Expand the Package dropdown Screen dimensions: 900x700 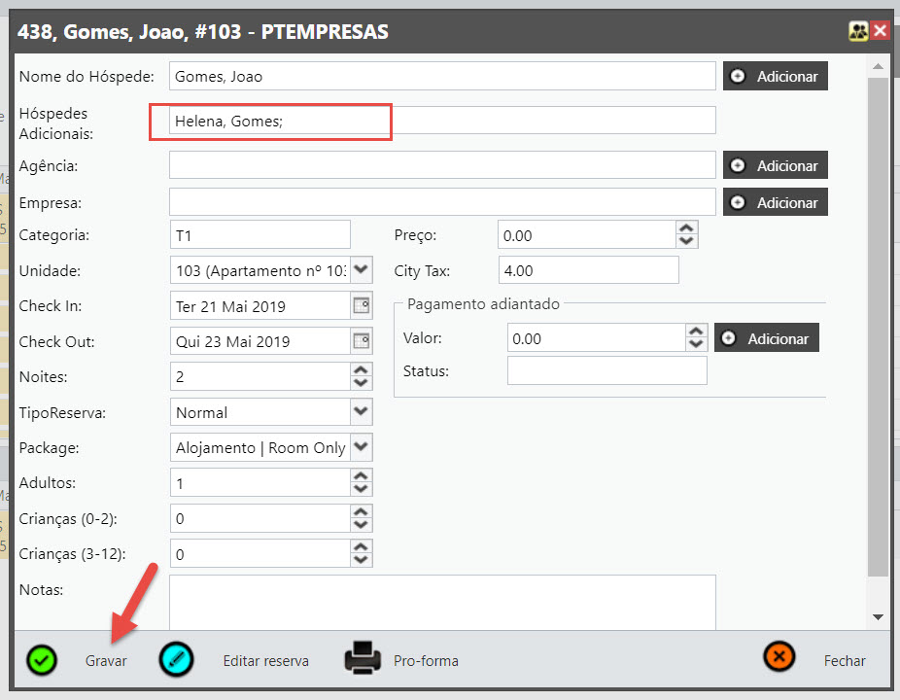(x=361, y=447)
